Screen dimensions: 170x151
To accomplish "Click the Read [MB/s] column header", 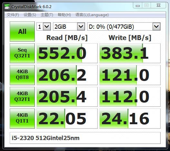I will [67, 38].
